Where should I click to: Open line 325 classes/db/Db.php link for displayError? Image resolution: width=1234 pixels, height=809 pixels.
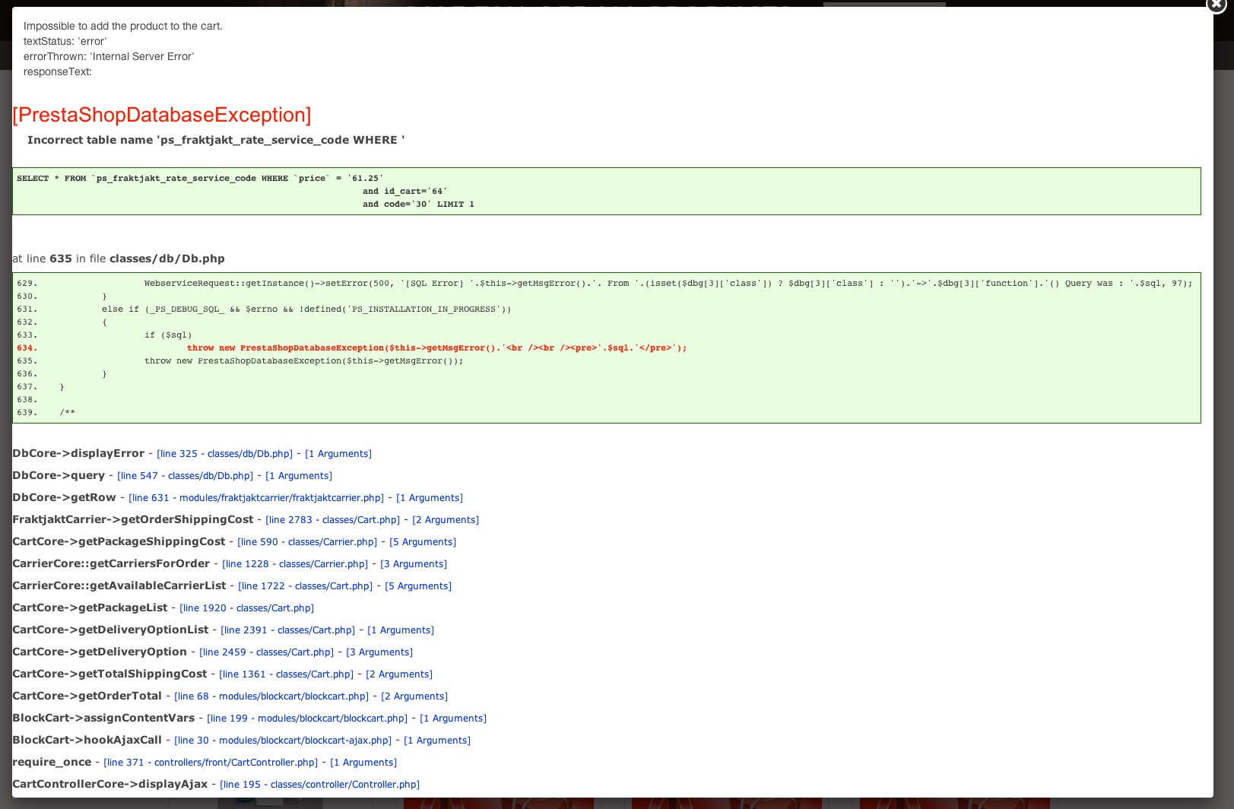point(224,454)
